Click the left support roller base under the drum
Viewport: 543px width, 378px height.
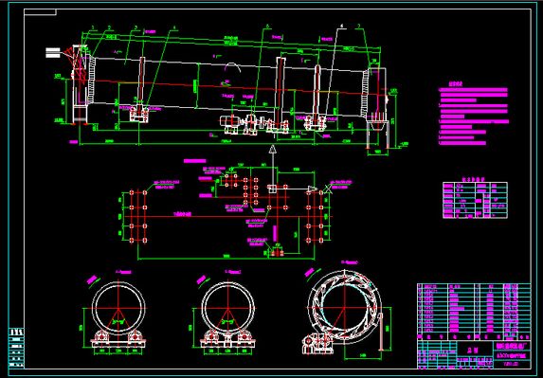tap(139, 114)
